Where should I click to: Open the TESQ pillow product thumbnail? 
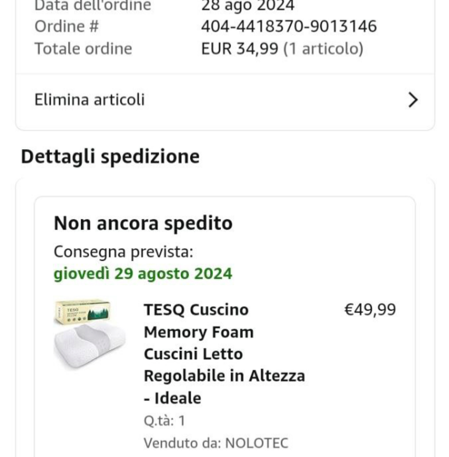89,334
